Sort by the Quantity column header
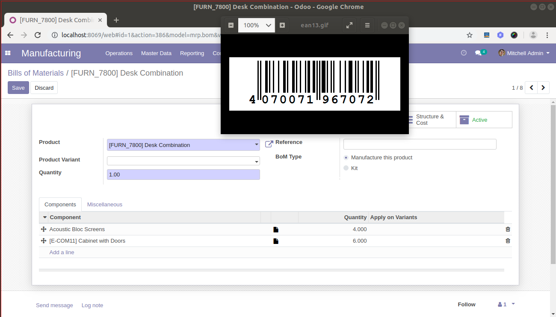Screen dimensions: 556x317 click(x=355, y=217)
